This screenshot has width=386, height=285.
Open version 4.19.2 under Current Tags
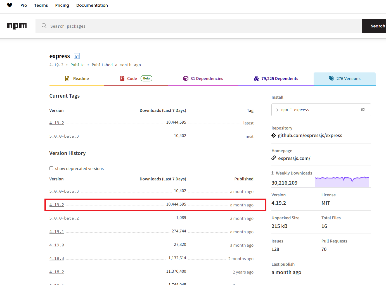pyautogui.click(x=57, y=123)
